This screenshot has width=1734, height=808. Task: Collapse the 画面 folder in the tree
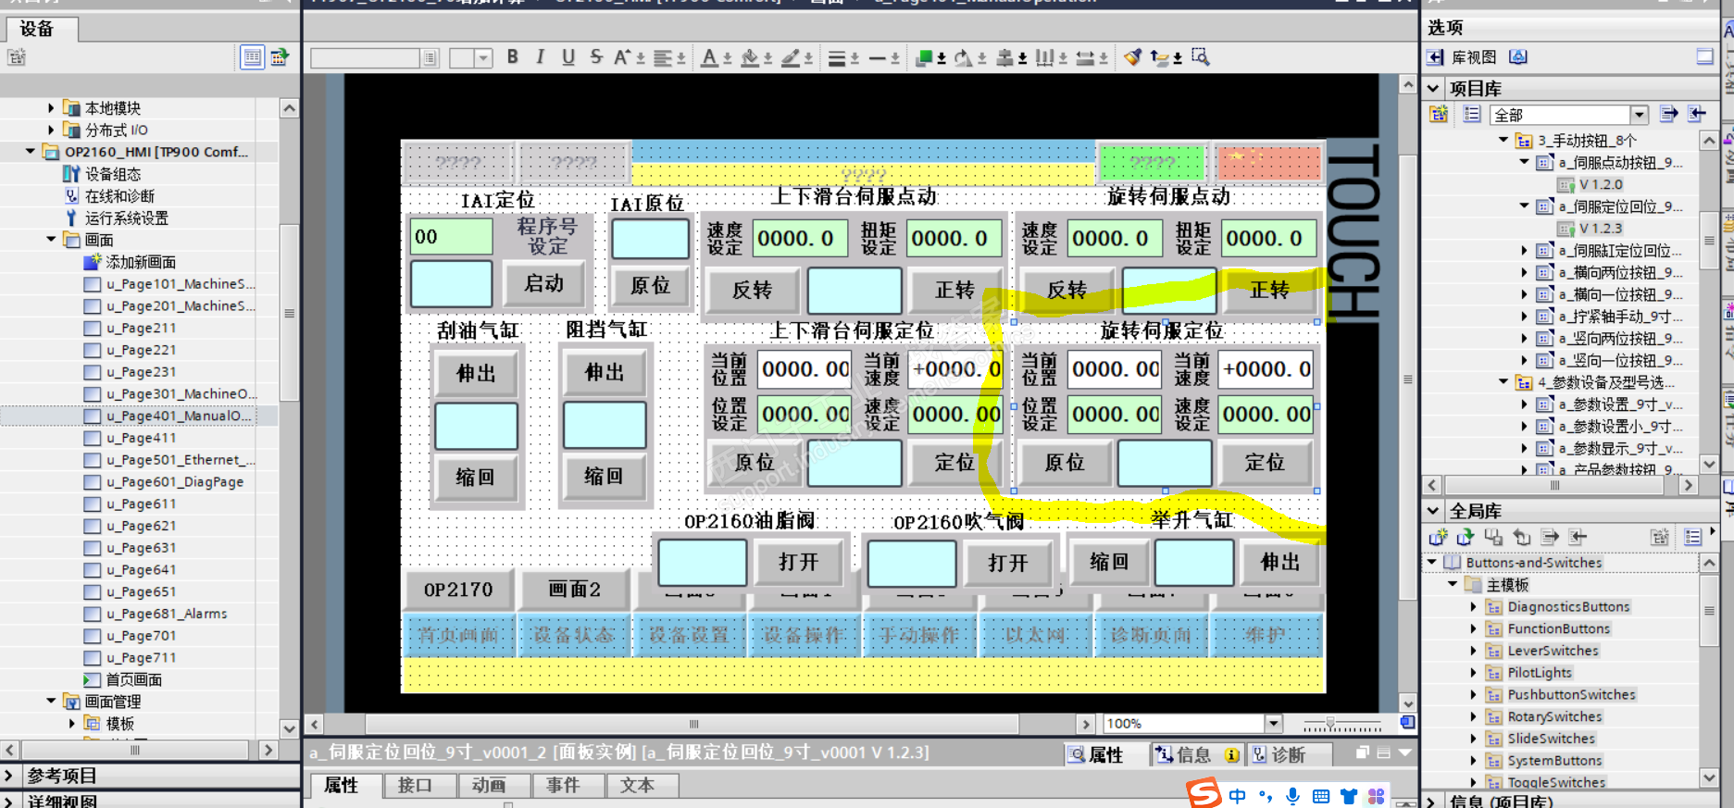pos(51,240)
